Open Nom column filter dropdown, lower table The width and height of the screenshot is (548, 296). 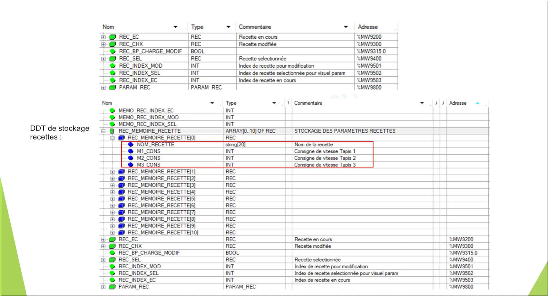[x=212, y=103]
